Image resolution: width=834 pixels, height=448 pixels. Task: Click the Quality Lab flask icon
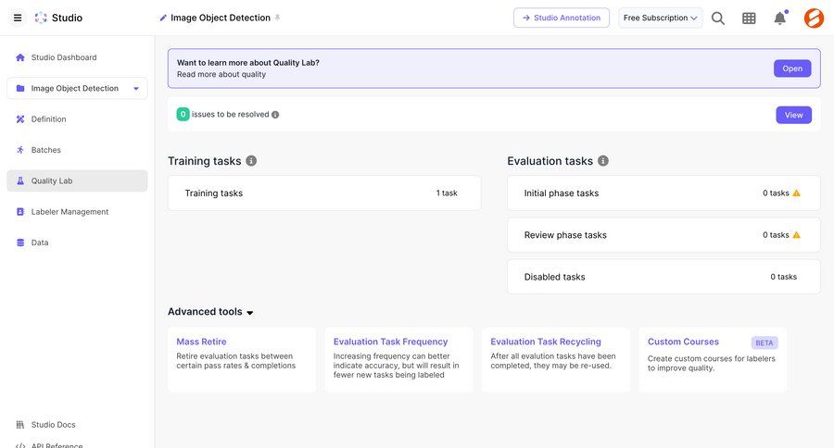[x=20, y=180]
